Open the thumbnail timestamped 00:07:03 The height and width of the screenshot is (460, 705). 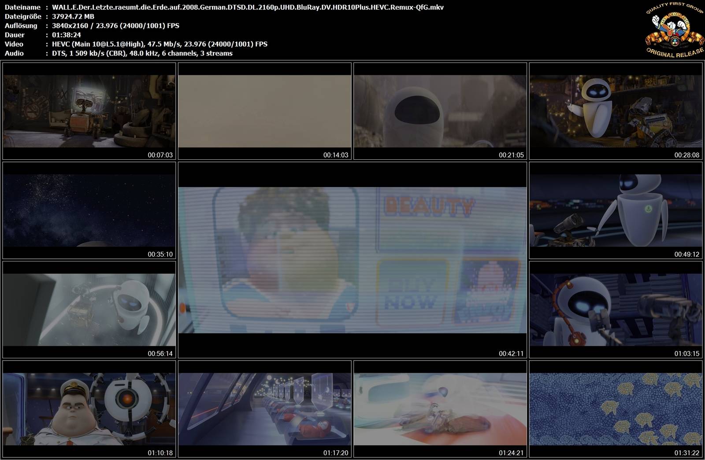89,111
